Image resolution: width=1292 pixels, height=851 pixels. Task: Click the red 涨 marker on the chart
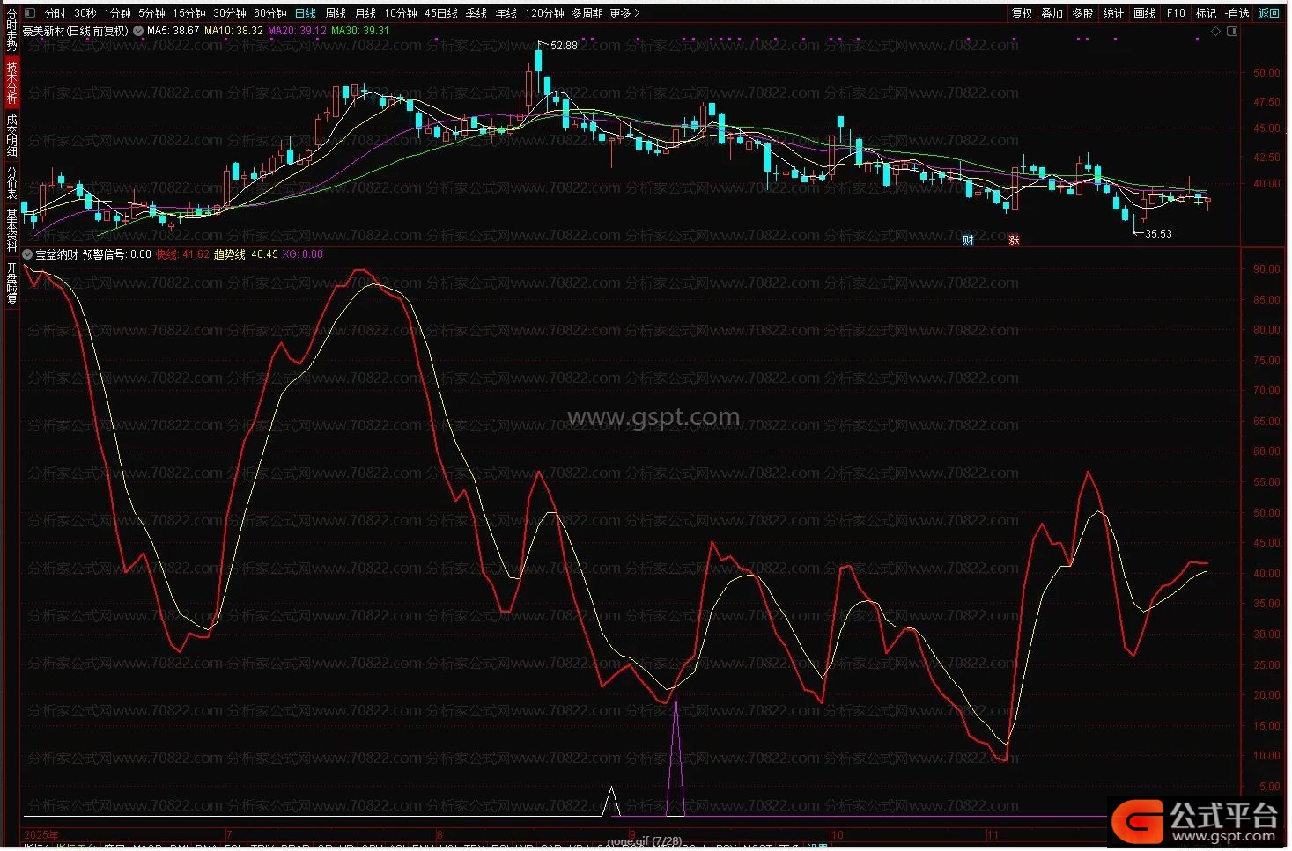click(1014, 239)
